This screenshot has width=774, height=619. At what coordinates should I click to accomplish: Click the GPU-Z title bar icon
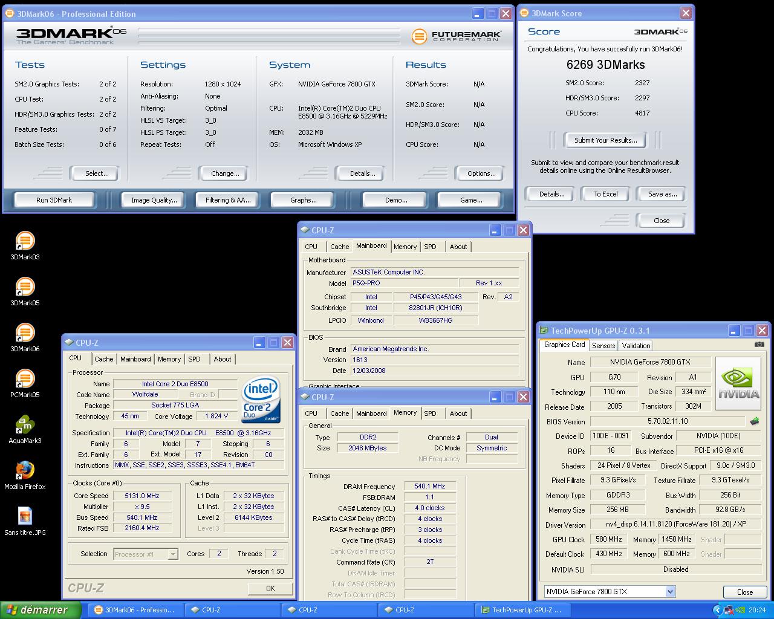(544, 331)
